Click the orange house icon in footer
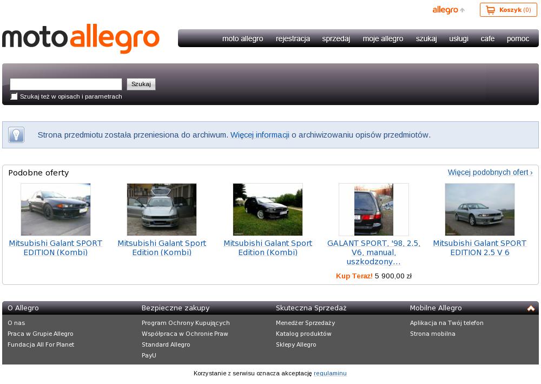The height and width of the screenshot is (384, 541). [x=531, y=308]
